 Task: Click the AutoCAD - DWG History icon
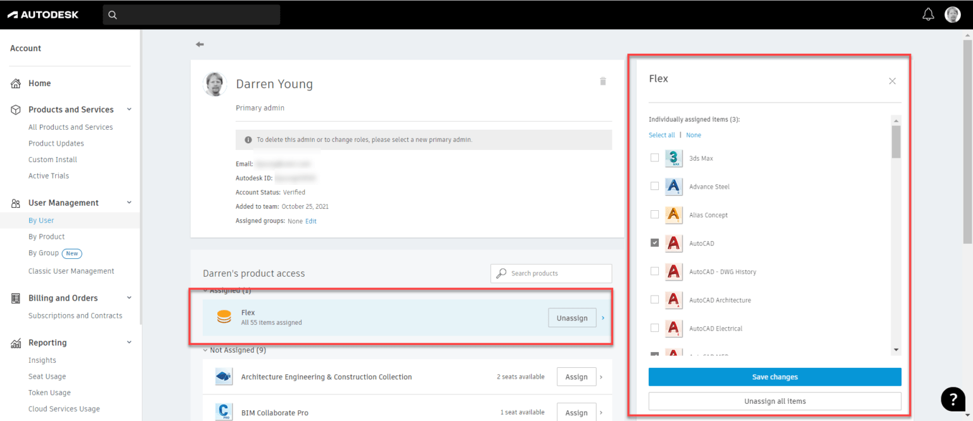pyautogui.click(x=674, y=272)
